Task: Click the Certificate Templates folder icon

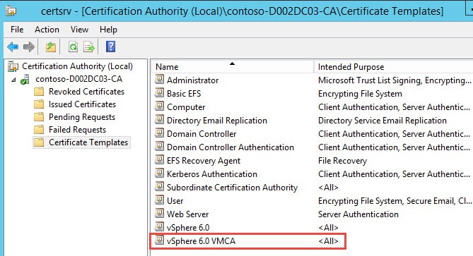Action: click(x=39, y=142)
